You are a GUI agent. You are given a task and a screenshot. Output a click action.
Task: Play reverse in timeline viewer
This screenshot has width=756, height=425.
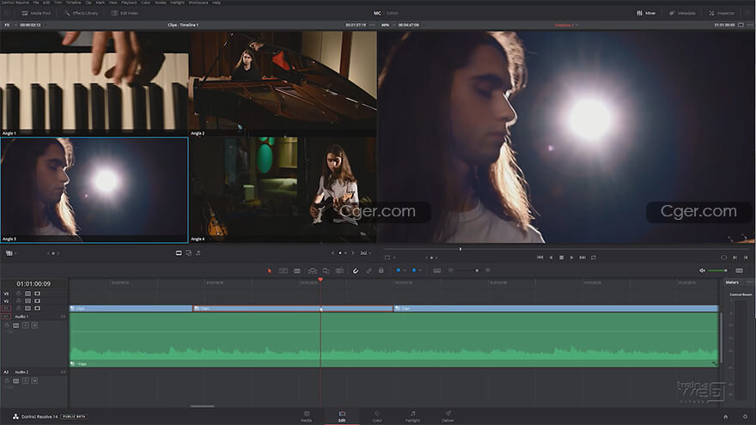pyautogui.click(x=551, y=258)
